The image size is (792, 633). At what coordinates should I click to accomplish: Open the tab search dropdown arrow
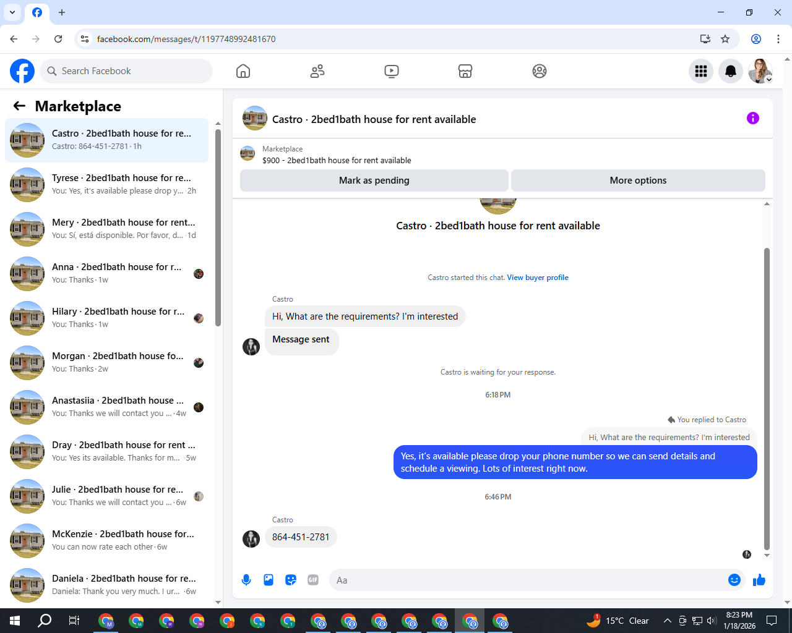[12, 12]
